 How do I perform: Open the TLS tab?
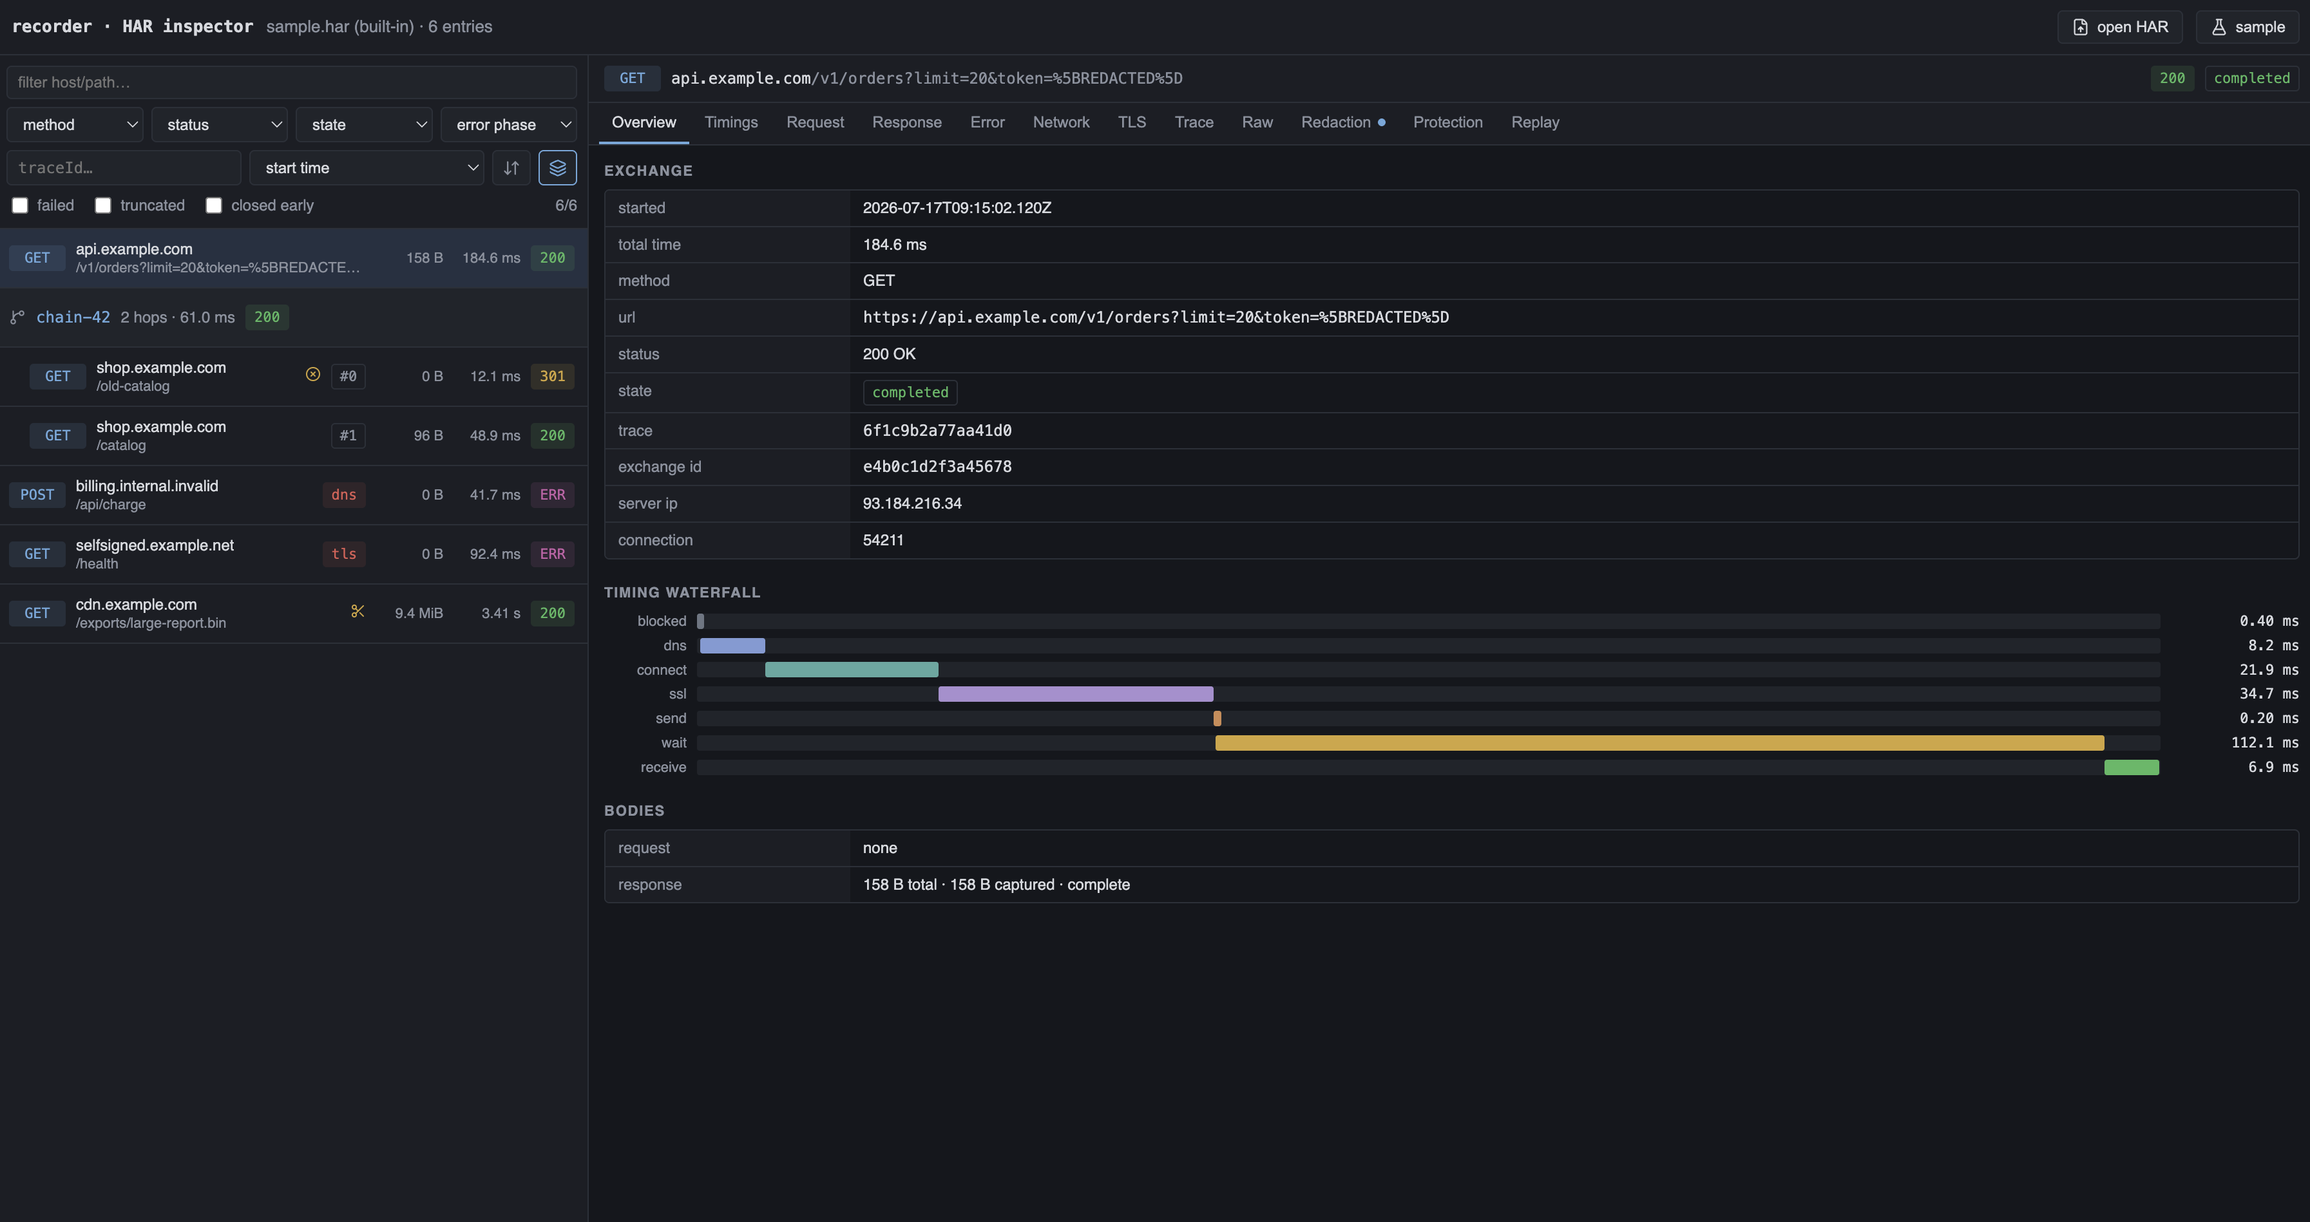(x=1132, y=123)
